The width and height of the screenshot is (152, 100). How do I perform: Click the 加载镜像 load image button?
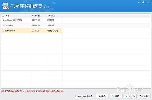click(102, 96)
